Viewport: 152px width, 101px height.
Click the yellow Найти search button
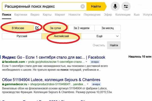(96, 6)
